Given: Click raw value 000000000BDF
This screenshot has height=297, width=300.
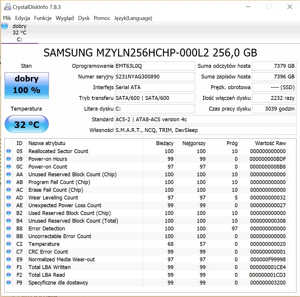Looking at the screenshot, I should click(268, 159).
